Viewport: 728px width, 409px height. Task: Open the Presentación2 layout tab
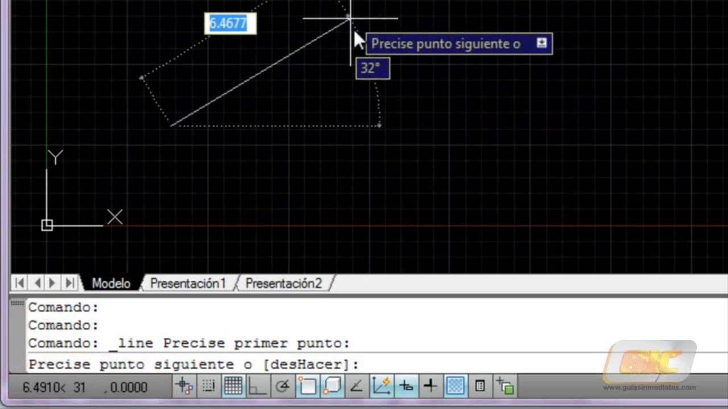(283, 283)
